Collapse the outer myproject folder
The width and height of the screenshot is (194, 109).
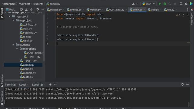pyautogui.click(x=9, y=16)
